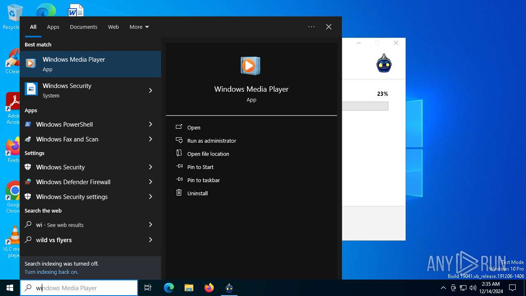526x296 pixels.
Task: Click the volume speaker tray icon
Action: click(473, 288)
